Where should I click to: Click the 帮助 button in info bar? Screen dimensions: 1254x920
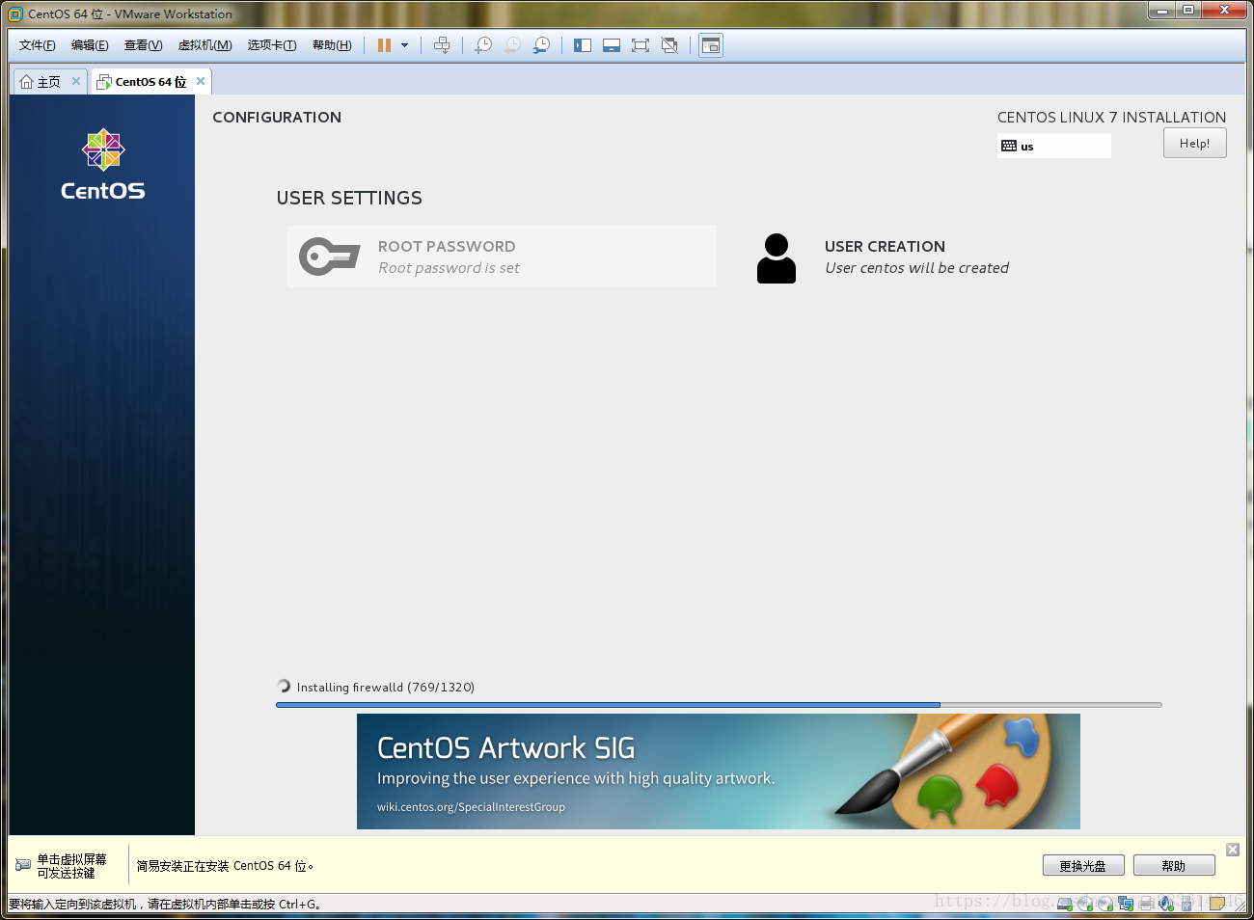[1174, 866]
